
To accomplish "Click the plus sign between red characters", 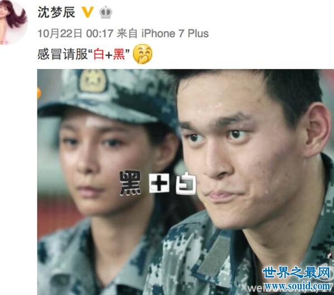I will [x=109, y=55].
